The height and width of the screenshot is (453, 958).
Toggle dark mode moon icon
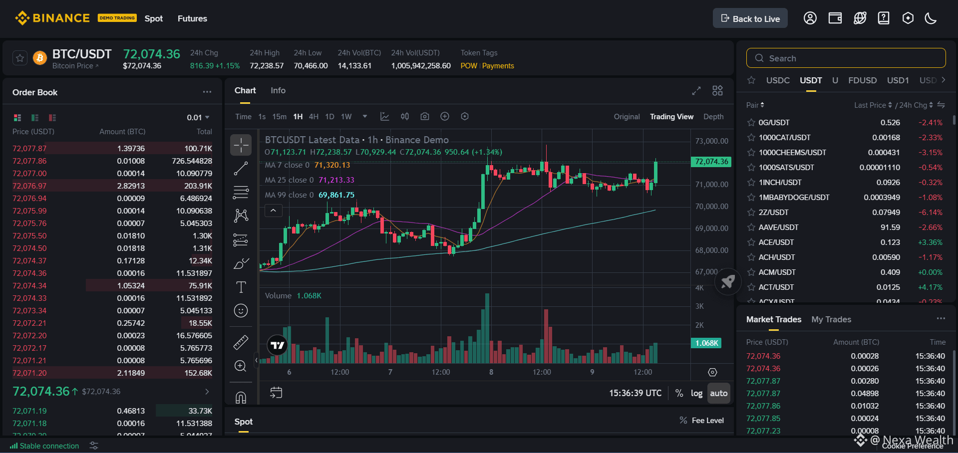931,18
